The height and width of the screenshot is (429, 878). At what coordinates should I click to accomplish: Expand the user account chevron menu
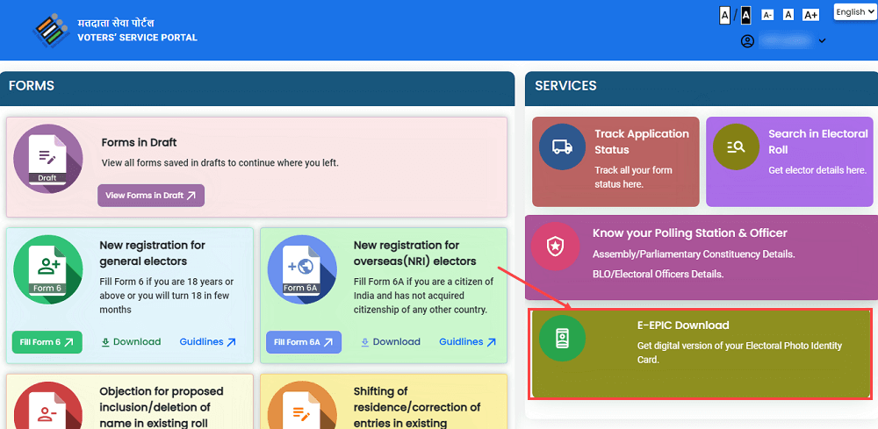[x=822, y=41]
